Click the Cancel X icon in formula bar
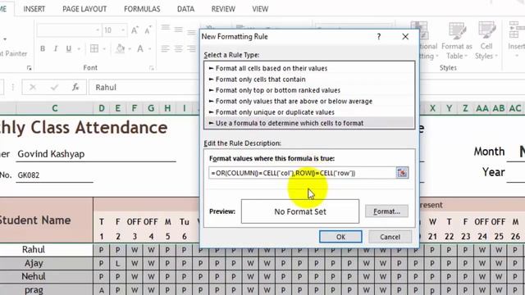The image size is (525, 295). click(33, 88)
